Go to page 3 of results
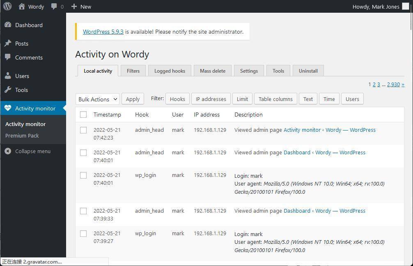This screenshot has height=266, width=413. click(x=379, y=84)
